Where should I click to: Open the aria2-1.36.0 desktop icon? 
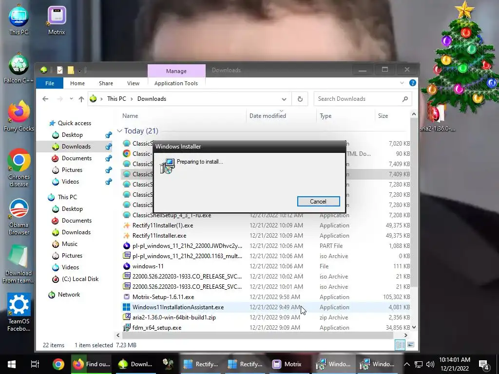point(437,117)
